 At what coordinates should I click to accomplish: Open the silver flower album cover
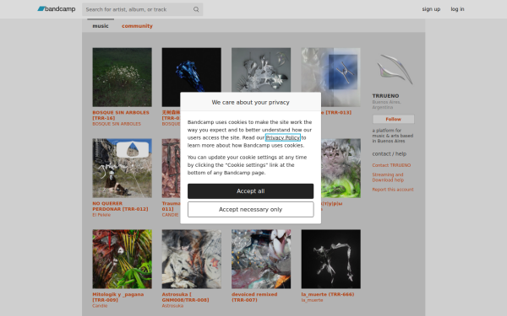pyautogui.click(x=261, y=70)
